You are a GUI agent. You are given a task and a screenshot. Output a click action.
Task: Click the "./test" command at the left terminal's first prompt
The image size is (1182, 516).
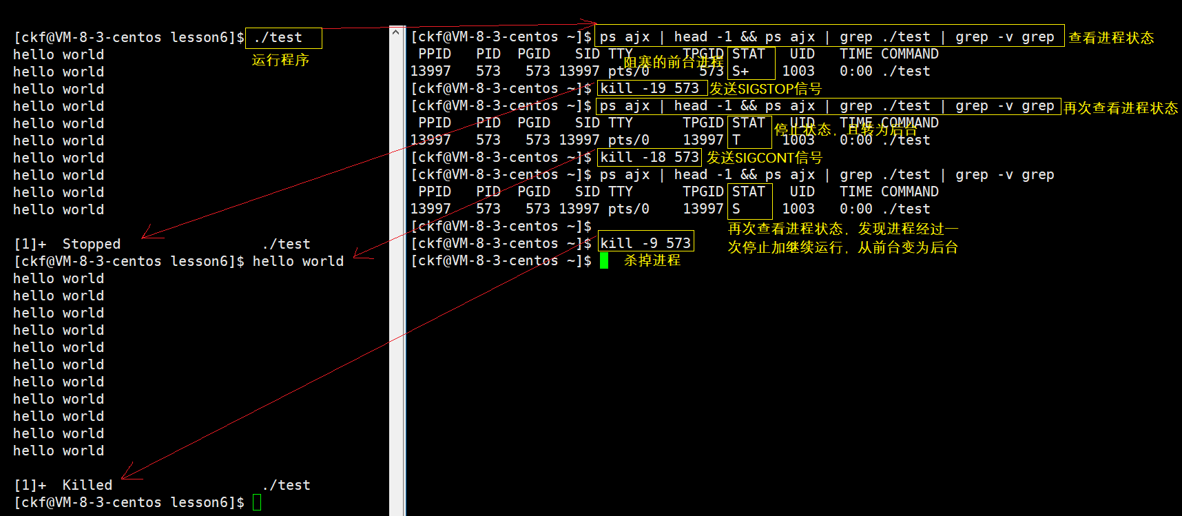click(278, 37)
